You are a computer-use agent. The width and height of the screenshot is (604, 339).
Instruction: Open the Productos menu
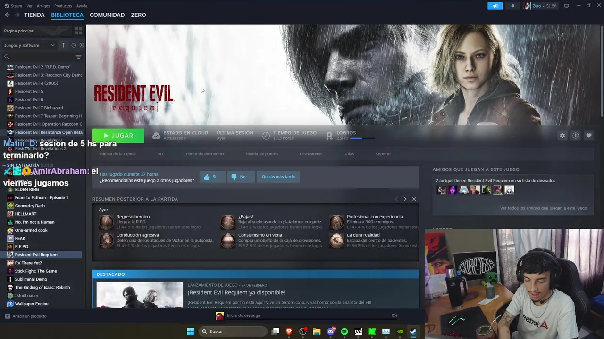point(63,6)
